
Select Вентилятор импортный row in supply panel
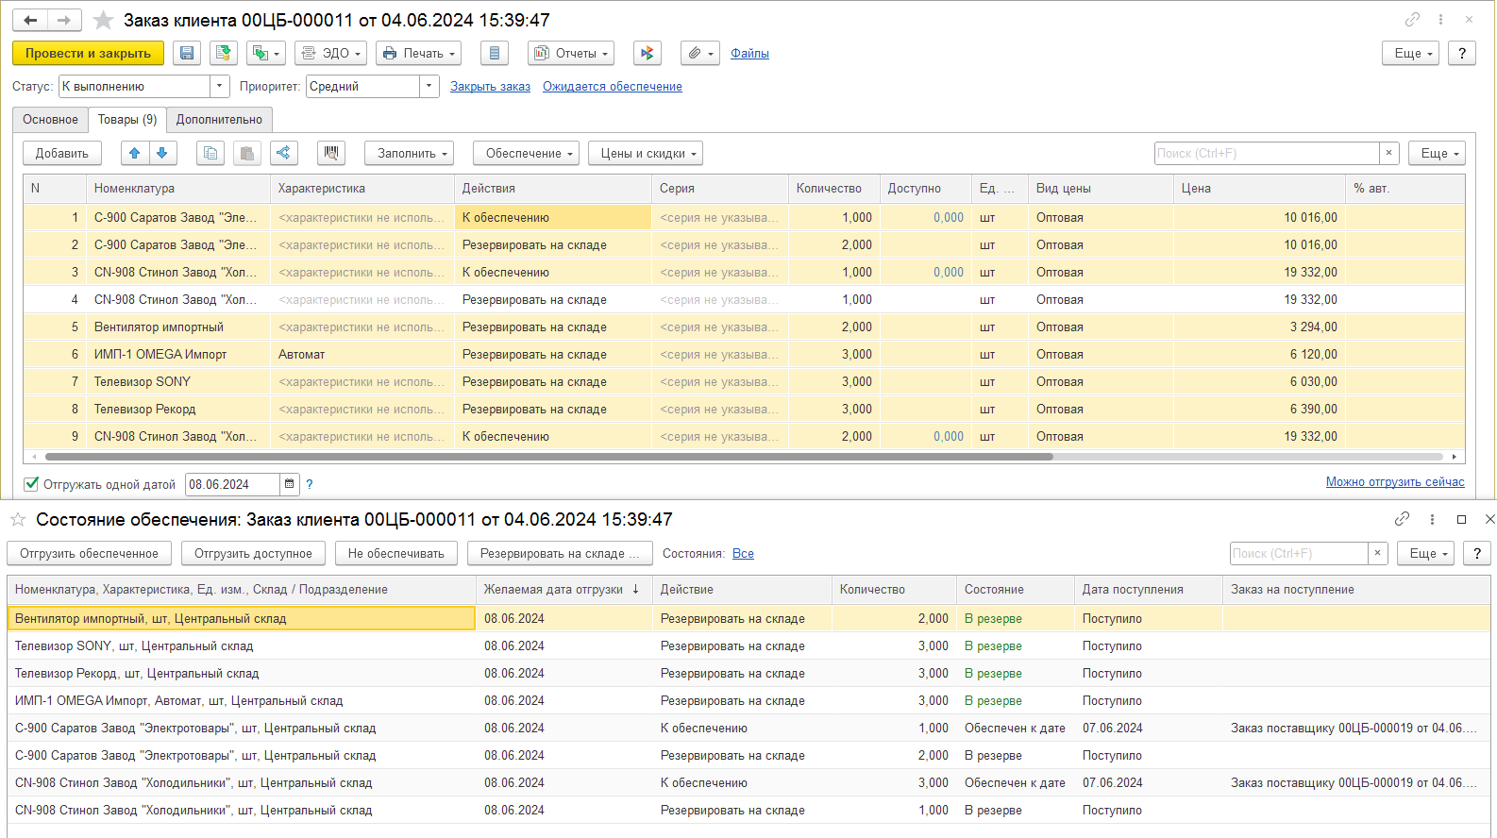[748, 619]
